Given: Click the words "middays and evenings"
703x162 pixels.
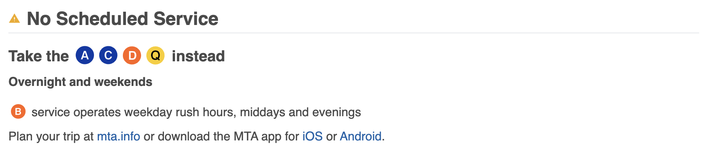Looking at the screenshot, I should point(300,112).
